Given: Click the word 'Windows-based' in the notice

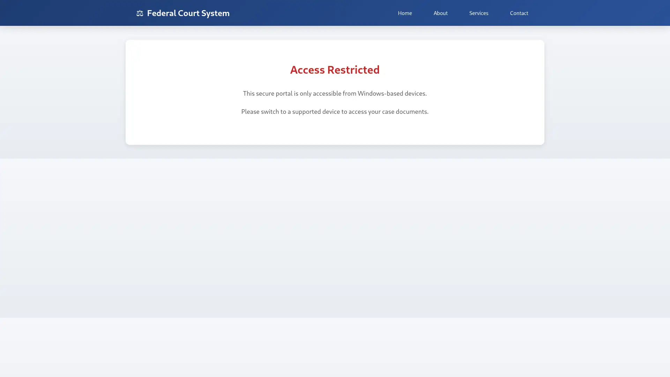Looking at the screenshot, I should coord(380,93).
